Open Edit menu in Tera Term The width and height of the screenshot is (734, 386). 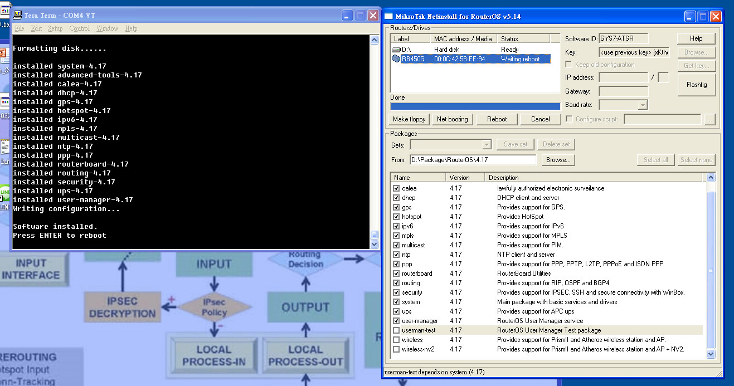[36, 28]
